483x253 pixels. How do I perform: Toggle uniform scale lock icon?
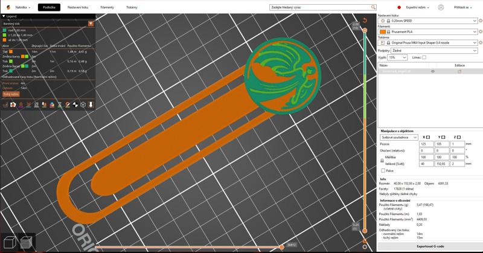(382, 161)
